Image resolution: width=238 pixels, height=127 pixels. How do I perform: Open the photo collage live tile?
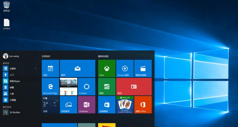(x=69, y=87)
